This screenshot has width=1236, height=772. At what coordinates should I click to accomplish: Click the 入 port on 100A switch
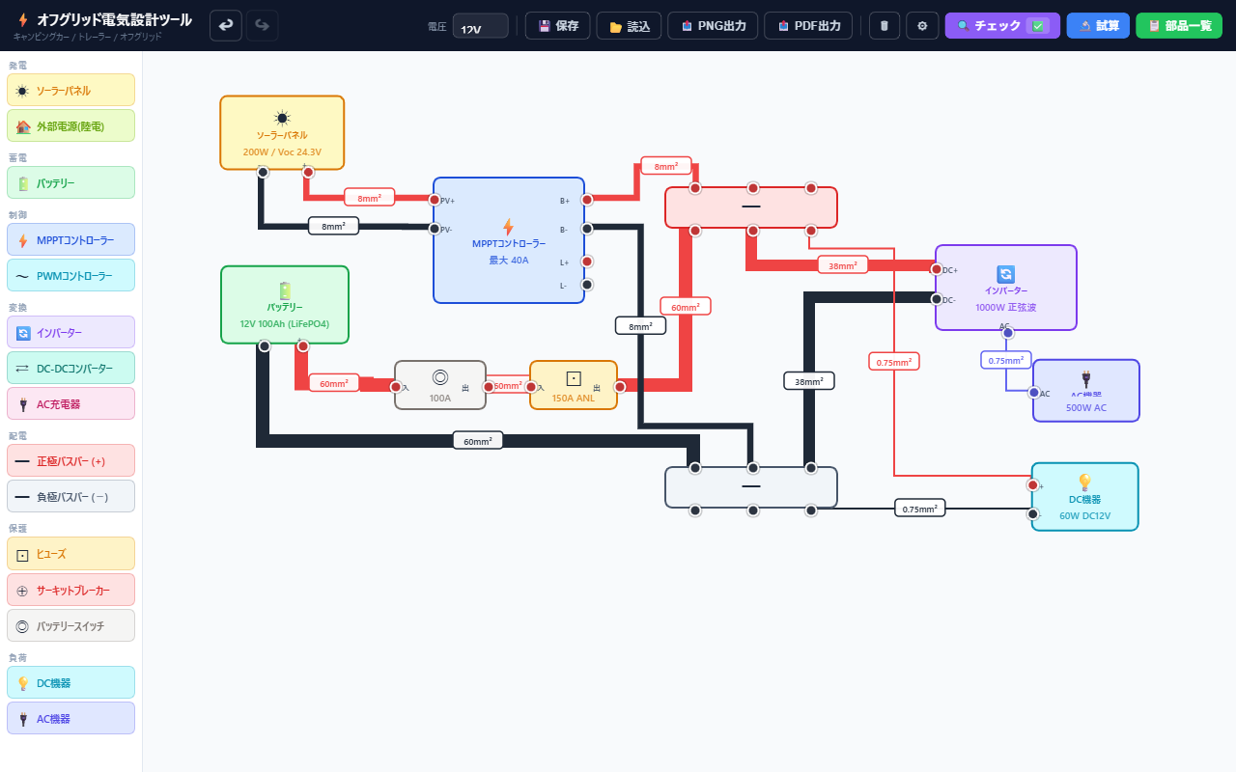(395, 387)
